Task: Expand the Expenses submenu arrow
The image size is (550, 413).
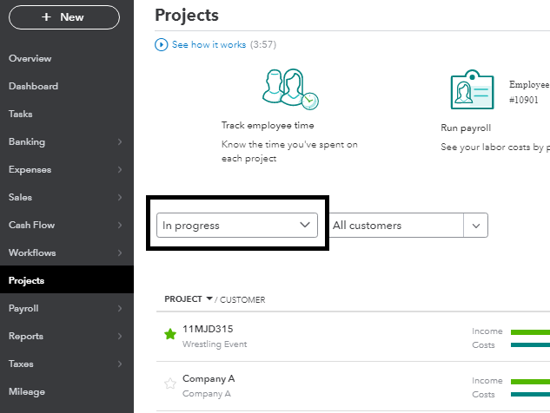Action: tap(120, 170)
